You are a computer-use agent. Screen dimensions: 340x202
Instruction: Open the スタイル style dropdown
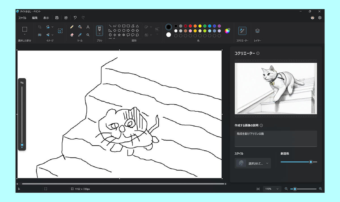point(253,163)
